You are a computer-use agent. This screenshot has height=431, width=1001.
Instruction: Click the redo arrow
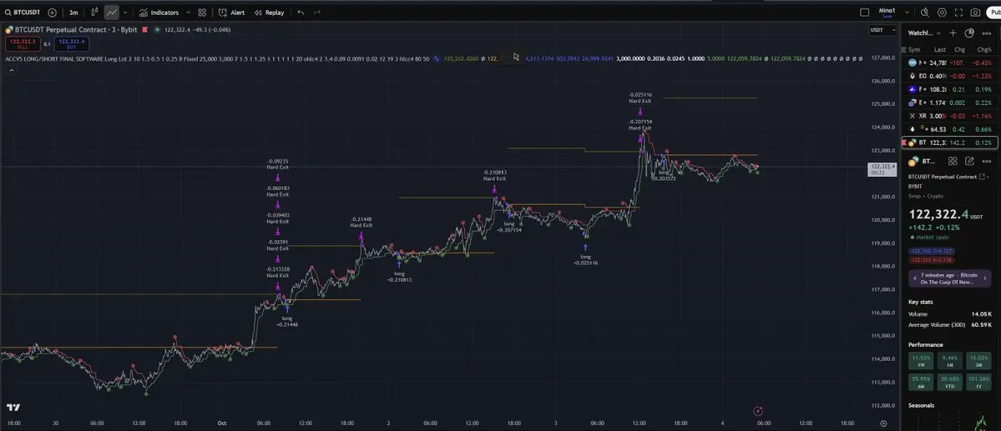coord(317,13)
